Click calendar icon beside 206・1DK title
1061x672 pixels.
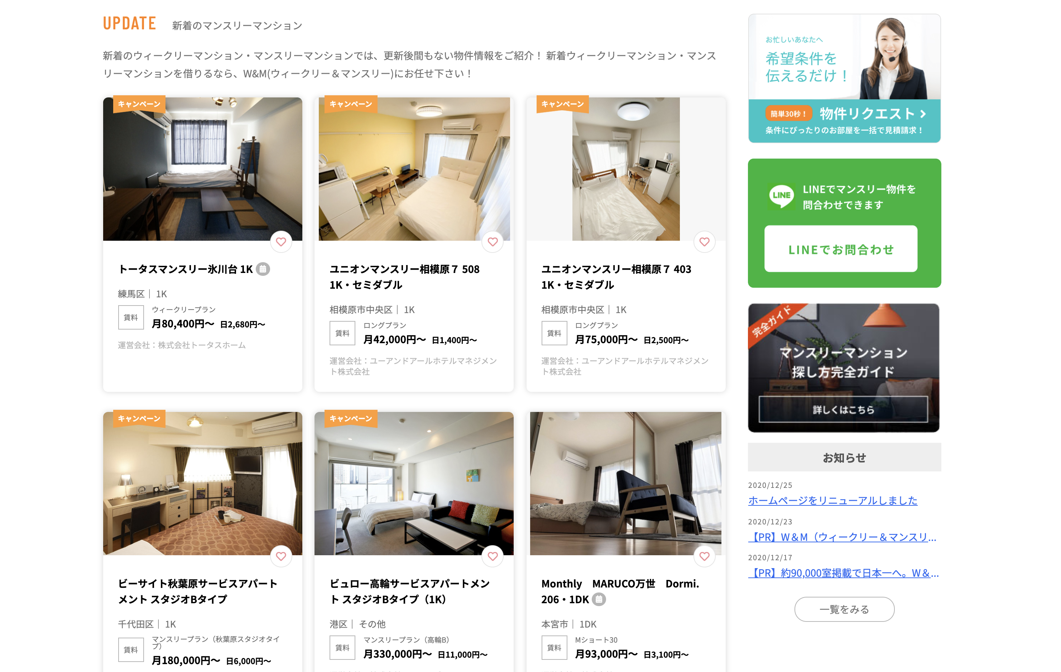(599, 599)
